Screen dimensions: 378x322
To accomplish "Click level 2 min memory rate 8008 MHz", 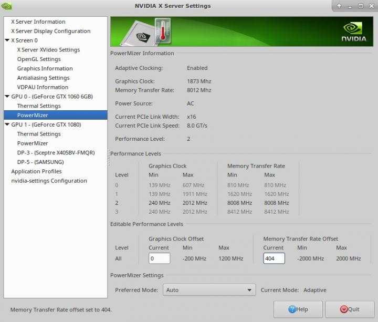I will click(x=239, y=203).
